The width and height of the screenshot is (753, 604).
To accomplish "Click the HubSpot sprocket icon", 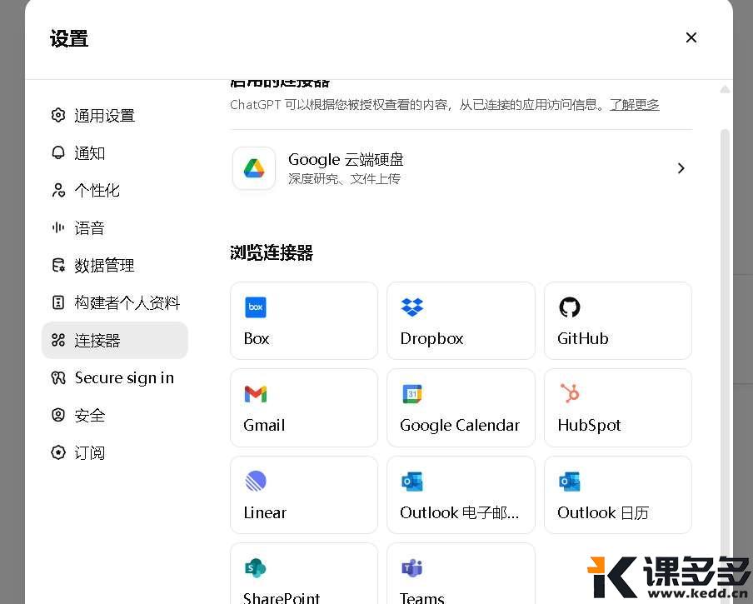I will coord(570,393).
